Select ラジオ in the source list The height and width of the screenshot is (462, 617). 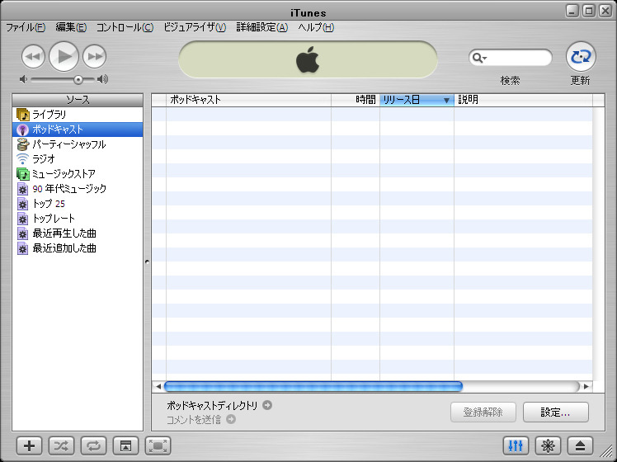point(78,159)
